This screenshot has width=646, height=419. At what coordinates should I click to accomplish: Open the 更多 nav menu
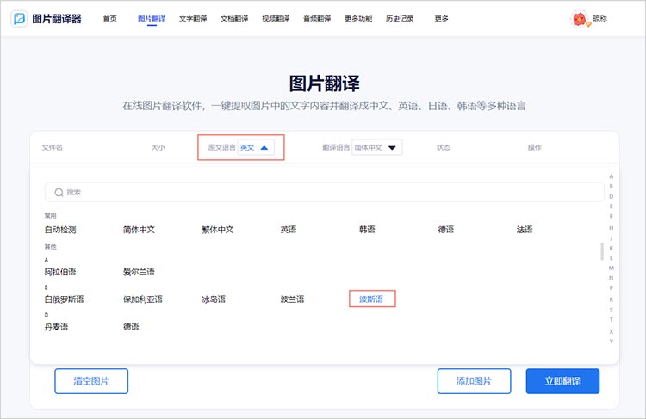(441, 19)
